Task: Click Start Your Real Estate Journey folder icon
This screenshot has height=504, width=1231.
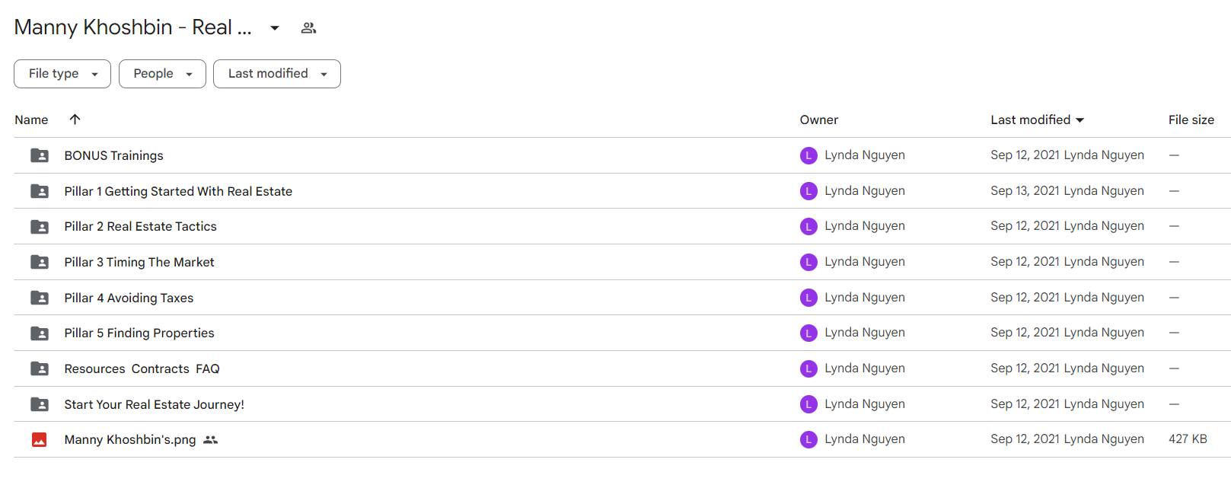Action: [x=40, y=404]
